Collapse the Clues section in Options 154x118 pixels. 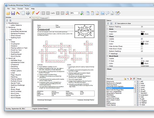107,37
